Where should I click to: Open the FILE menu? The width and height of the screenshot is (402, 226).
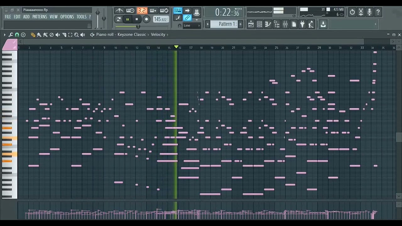(8, 17)
